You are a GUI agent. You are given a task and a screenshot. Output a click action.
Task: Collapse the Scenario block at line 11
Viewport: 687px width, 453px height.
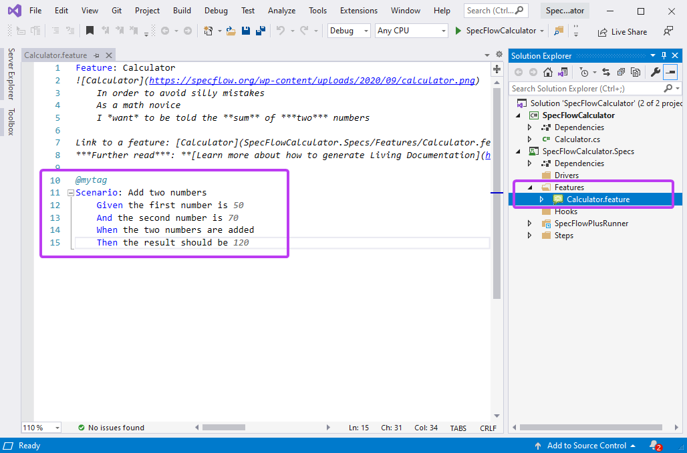click(x=71, y=192)
